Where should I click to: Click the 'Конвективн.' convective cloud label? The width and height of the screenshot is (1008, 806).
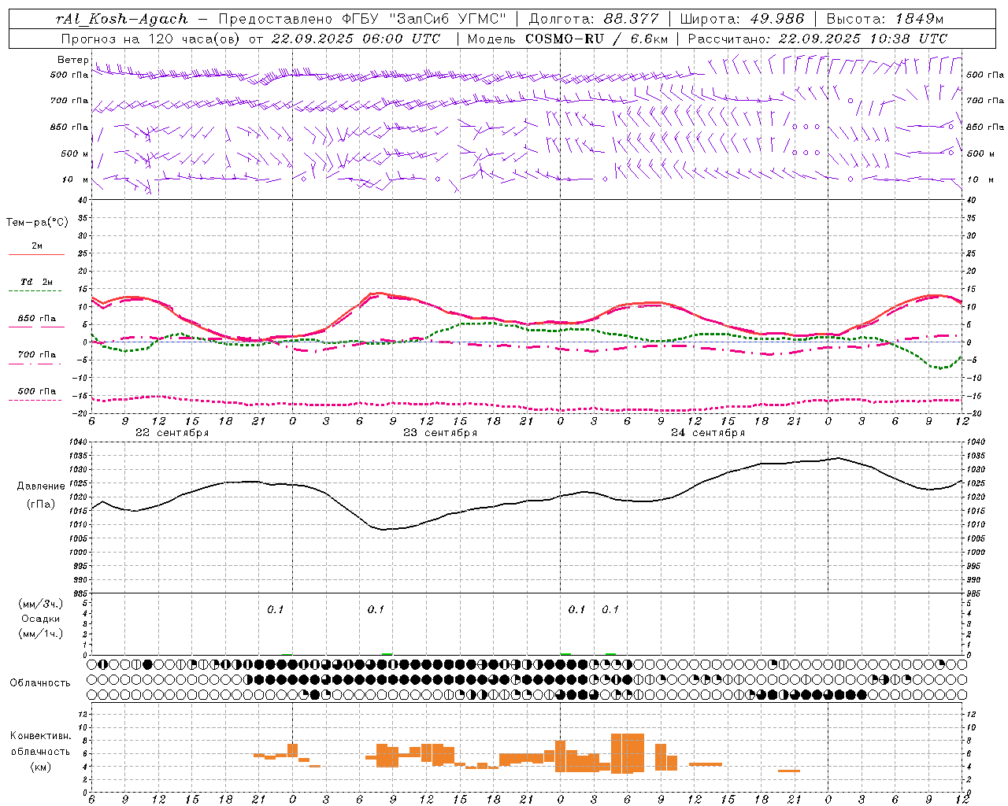click(40, 736)
